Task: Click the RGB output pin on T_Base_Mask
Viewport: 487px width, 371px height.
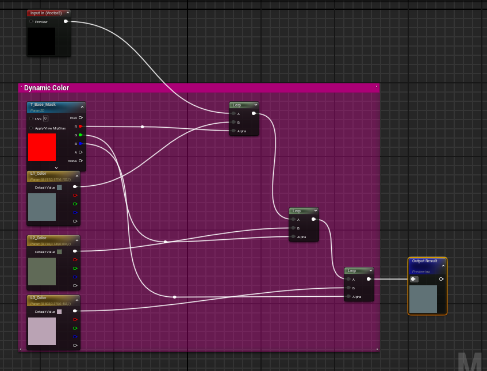Action: coord(80,118)
